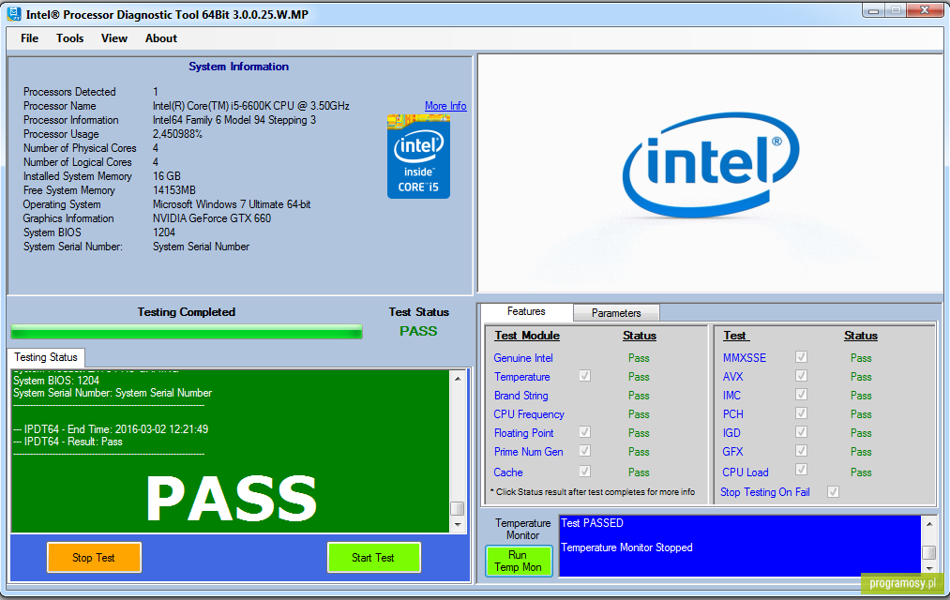Click the temperature monitor scrollbar up arrow
The image size is (950, 600).
928,523
